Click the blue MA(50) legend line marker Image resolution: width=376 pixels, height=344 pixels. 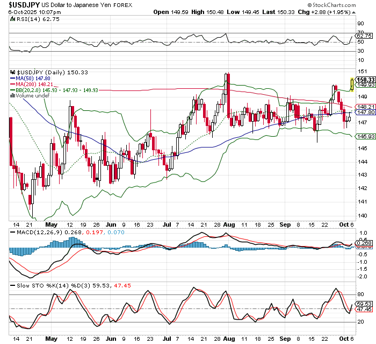point(14,78)
